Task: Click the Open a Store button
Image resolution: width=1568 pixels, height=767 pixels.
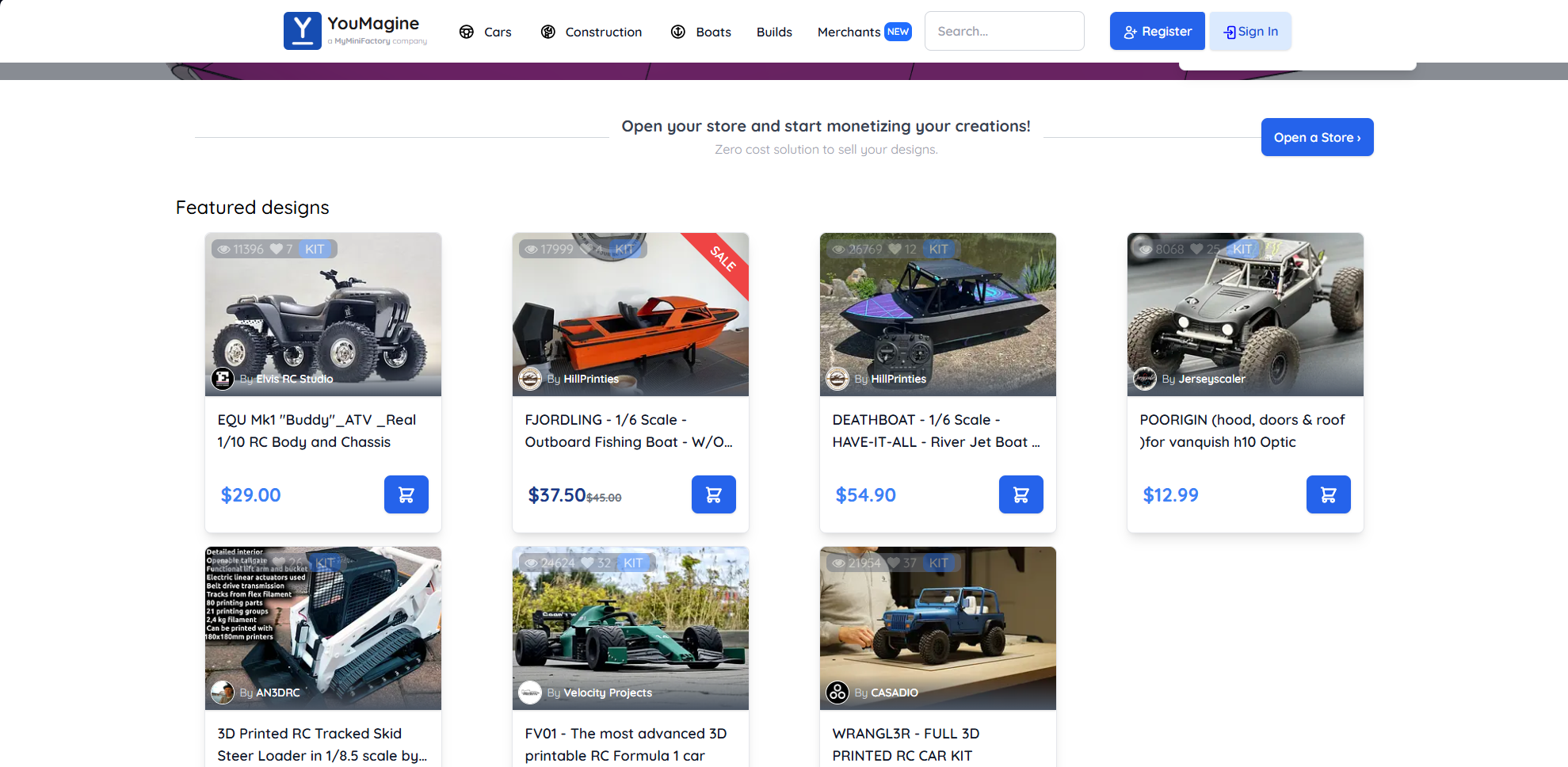Action: [x=1317, y=137]
